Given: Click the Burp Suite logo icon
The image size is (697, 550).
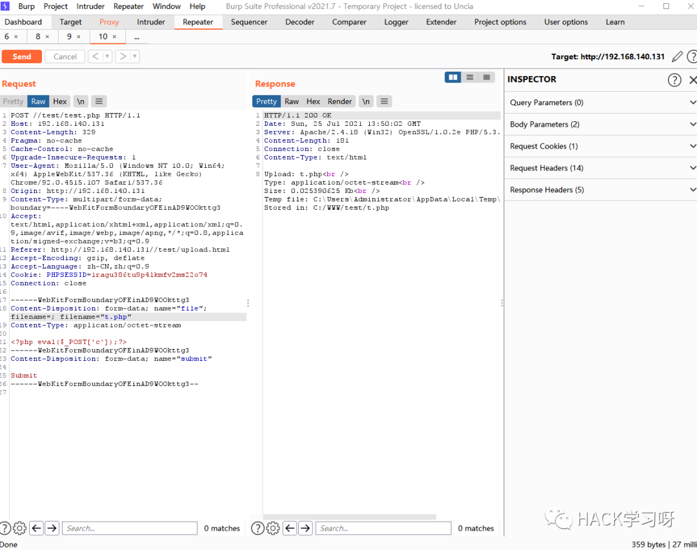Looking at the screenshot, I should tap(5, 6).
